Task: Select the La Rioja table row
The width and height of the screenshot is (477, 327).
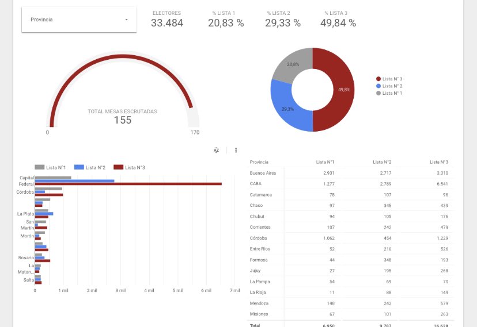Action: (350, 293)
